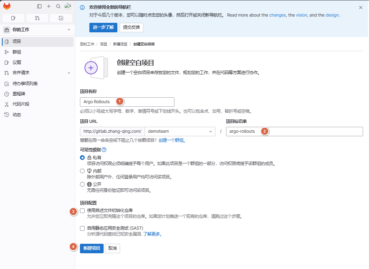Click the 了解更多 SAST link

(152, 234)
